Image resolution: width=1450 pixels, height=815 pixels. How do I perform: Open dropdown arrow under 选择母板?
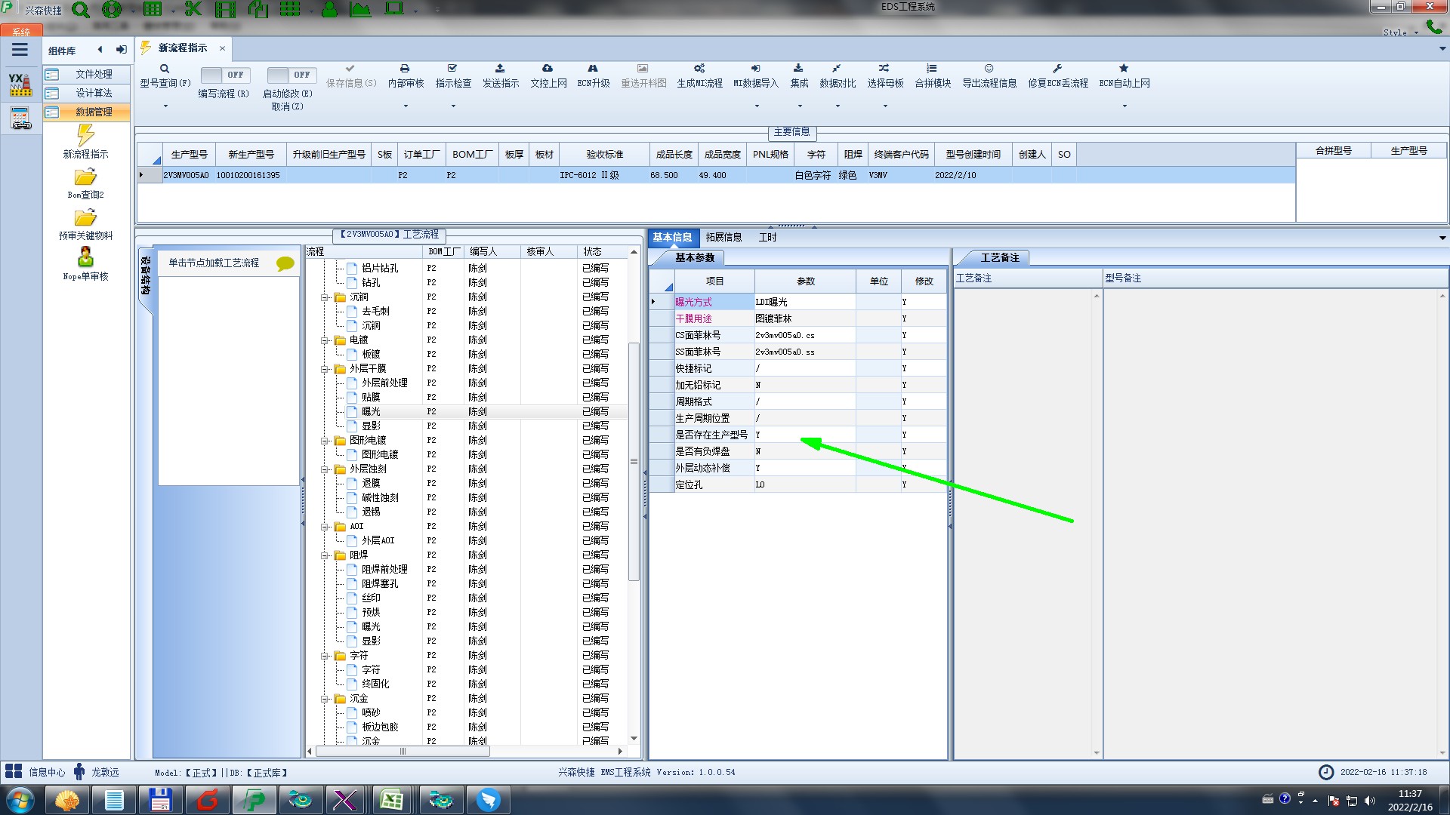884,106
